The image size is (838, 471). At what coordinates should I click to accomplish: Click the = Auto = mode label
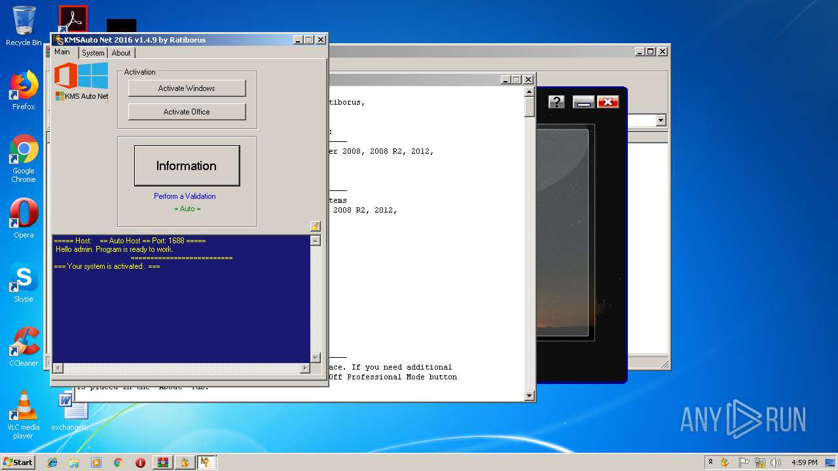pyautogui.click(x=187, y=209)
